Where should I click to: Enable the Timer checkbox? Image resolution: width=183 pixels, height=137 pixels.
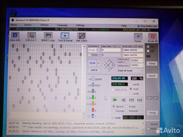click(89, 55)
